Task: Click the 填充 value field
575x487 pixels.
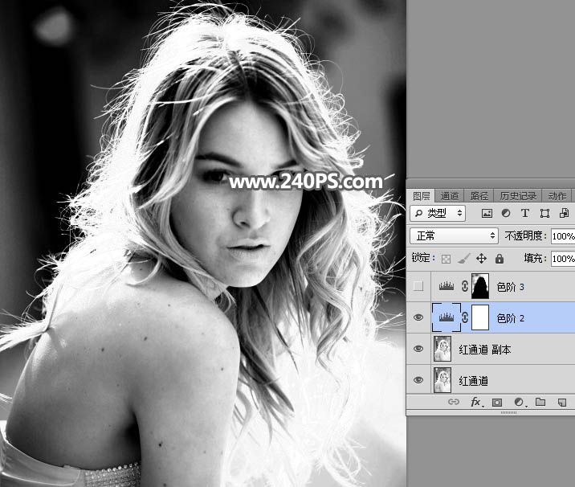Action: [x=563, y=259]
